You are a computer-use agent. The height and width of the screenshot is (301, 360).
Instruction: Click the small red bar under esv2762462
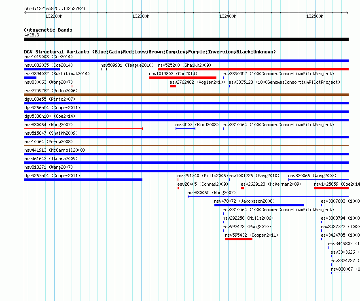173,86
